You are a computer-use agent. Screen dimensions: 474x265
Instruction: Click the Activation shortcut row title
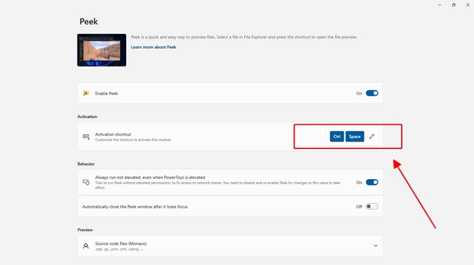[113, 134]
